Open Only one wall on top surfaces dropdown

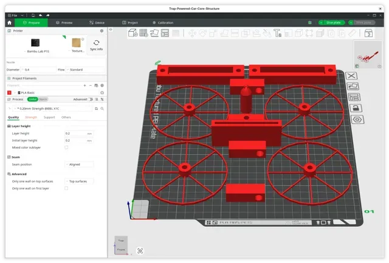79,181
